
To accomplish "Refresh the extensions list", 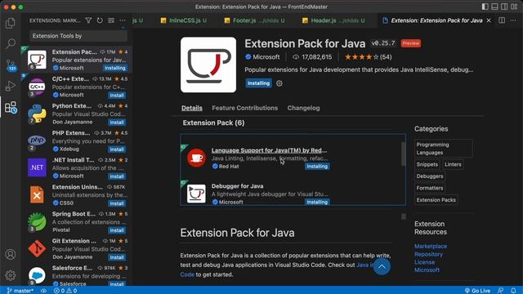I will 100,20.
